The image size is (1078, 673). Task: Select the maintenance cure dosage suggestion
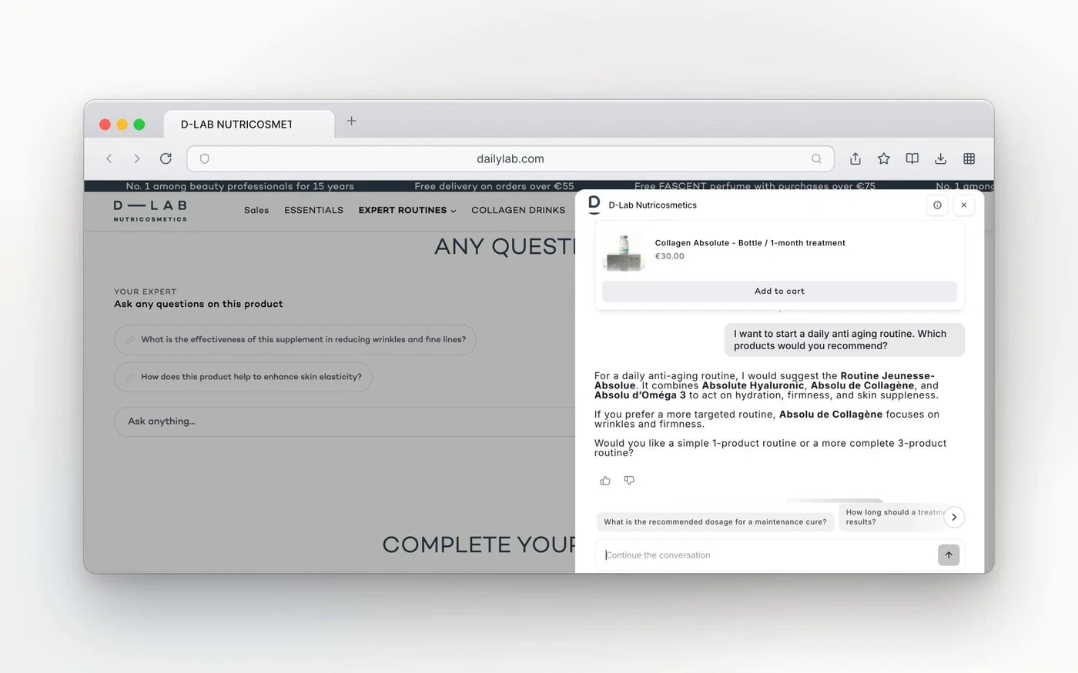715,521
